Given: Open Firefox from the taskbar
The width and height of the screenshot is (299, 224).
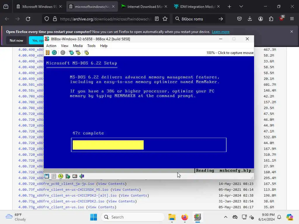Looking at the screenshot, I should pyautogui.click(x=185, y=217).
